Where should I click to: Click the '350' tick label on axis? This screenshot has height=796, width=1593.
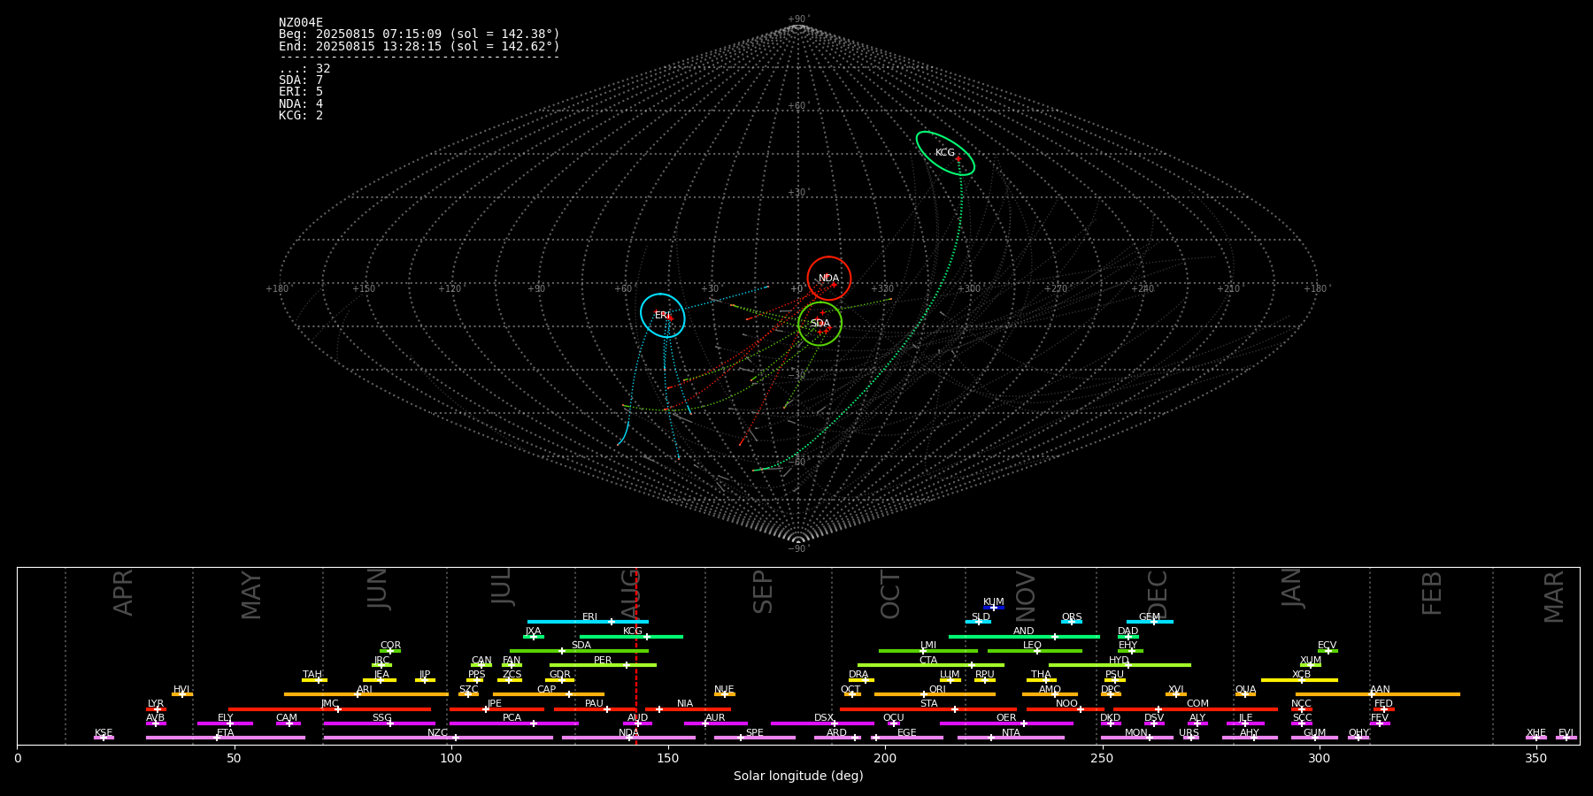[x=1536, y=759]
